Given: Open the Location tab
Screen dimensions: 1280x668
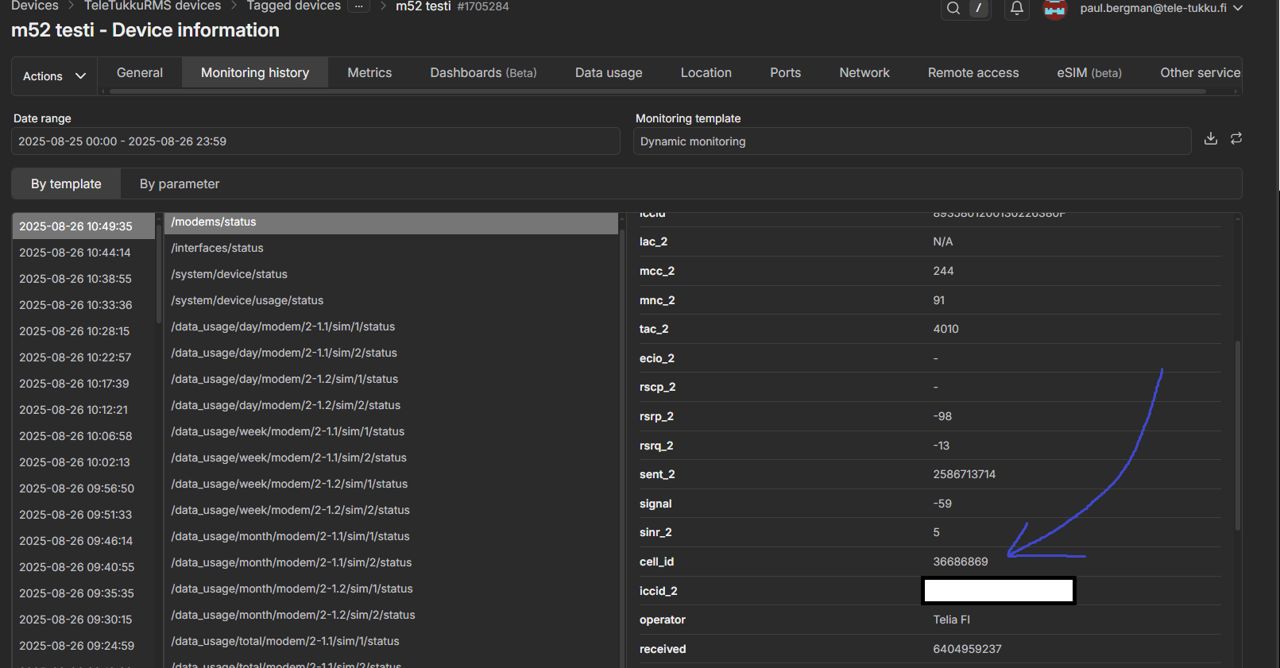Looking at the screenshot, I should click(x=706, y=72).
